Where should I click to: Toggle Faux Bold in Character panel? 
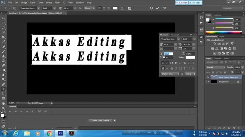click(x=163, y=63)
